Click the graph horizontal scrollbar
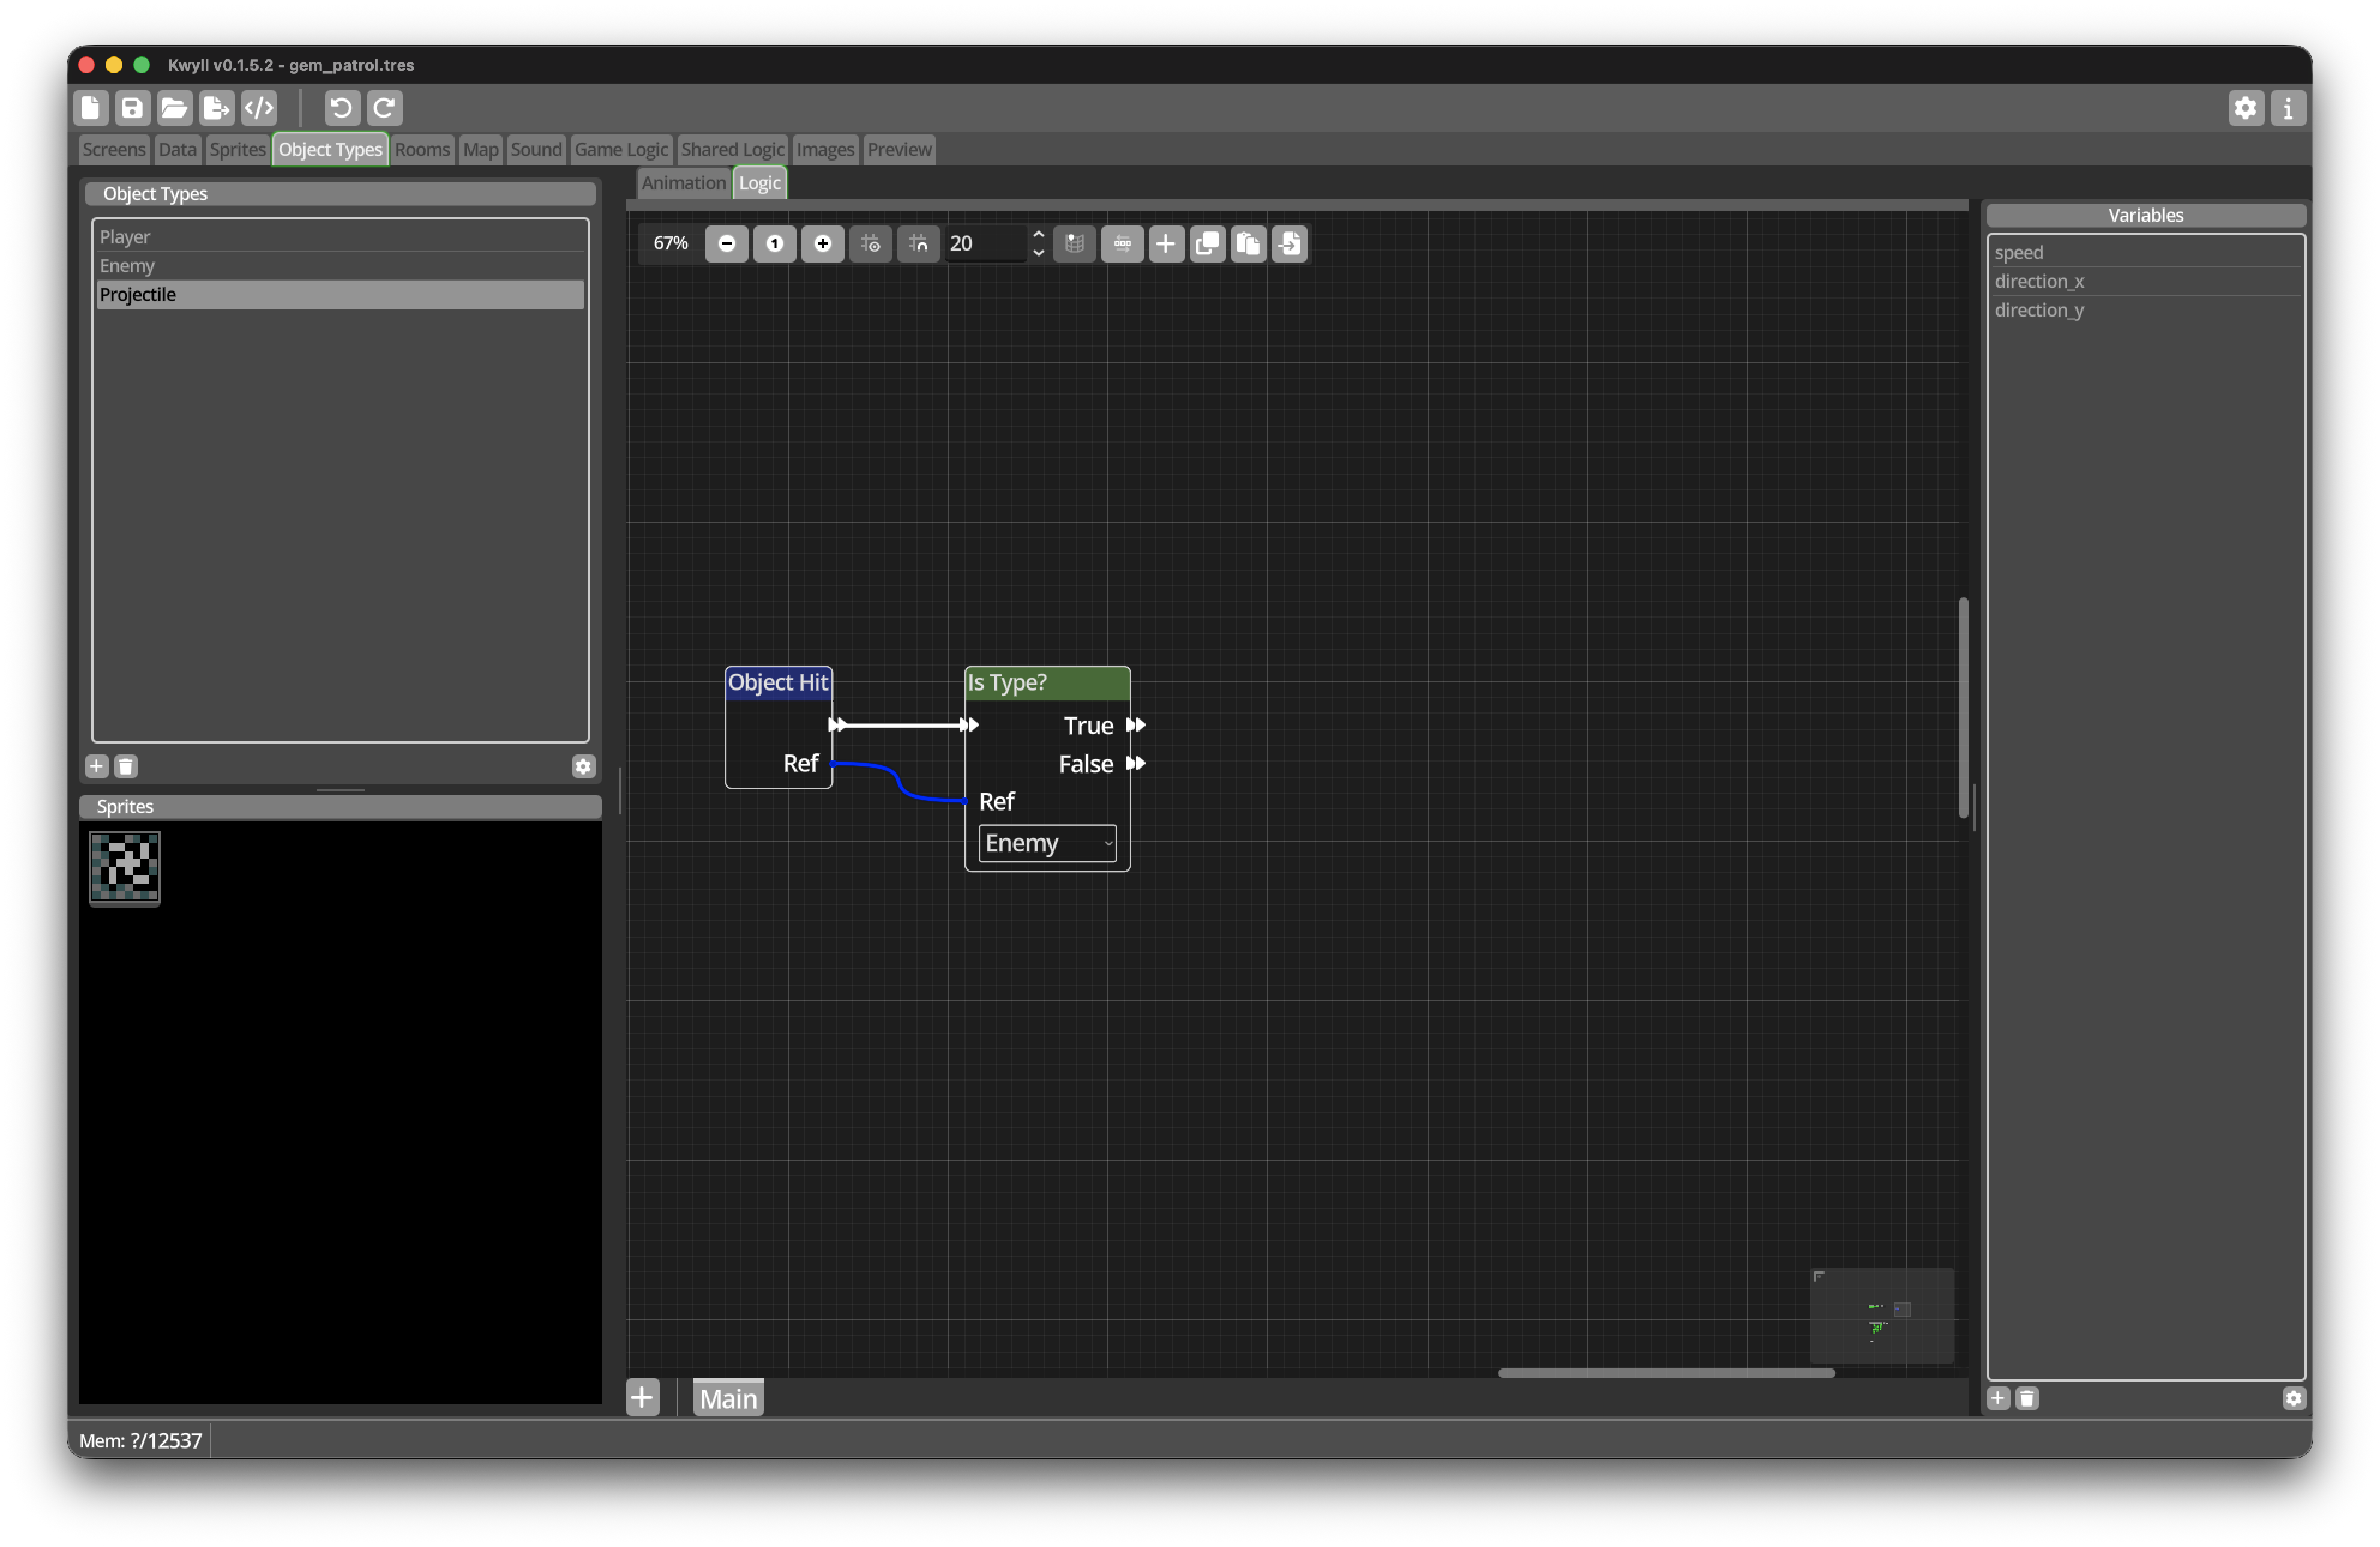The width and height of the screenshot is (2380, 1547). pos(1668,1374)
